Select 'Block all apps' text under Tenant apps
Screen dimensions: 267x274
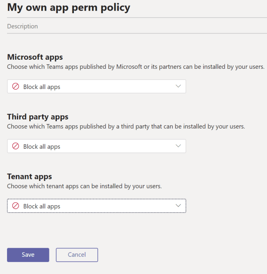click(42, 206)
